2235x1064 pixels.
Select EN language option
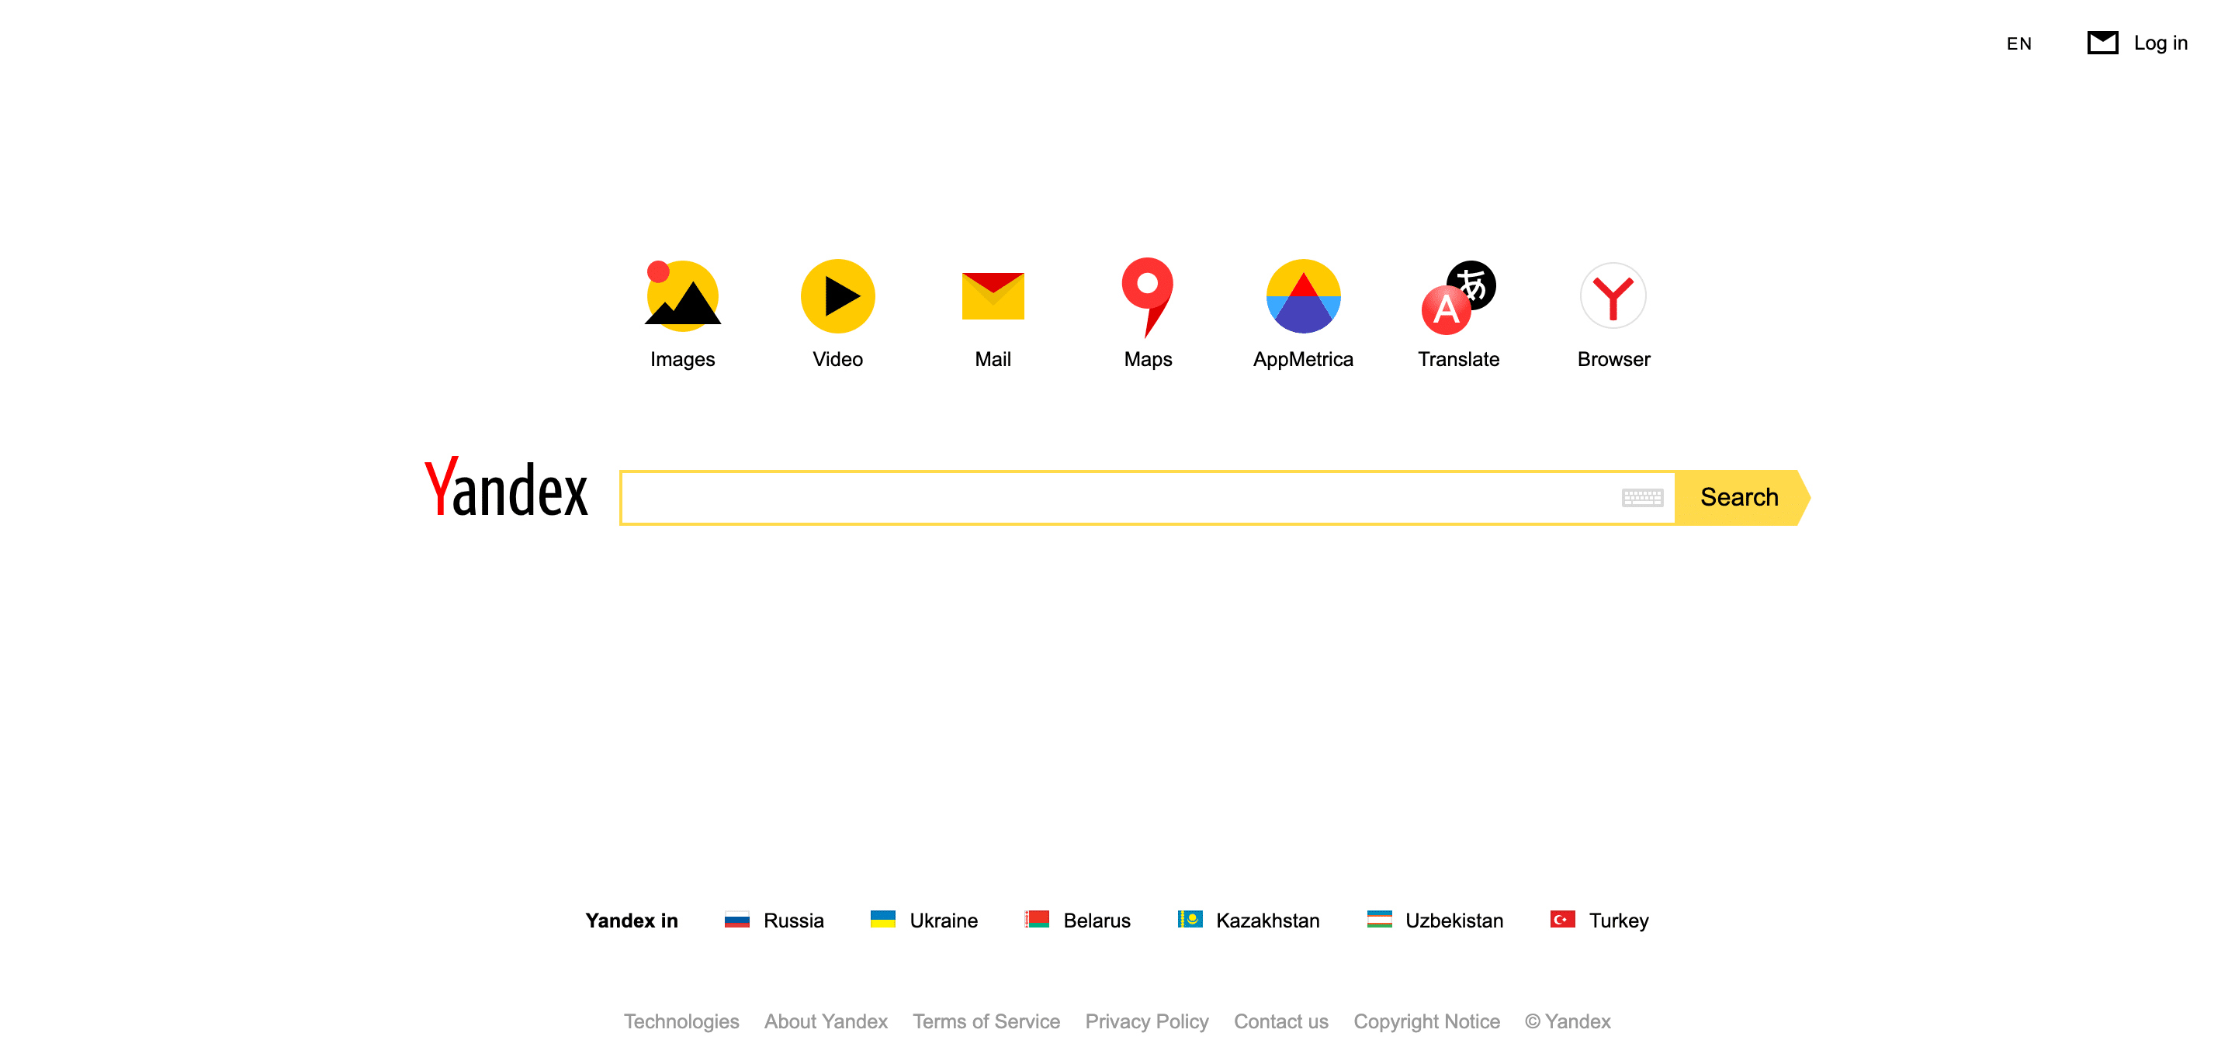point(2020,43)
